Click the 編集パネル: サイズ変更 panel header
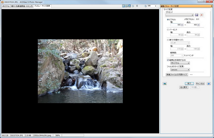 (x=187, y=6)
